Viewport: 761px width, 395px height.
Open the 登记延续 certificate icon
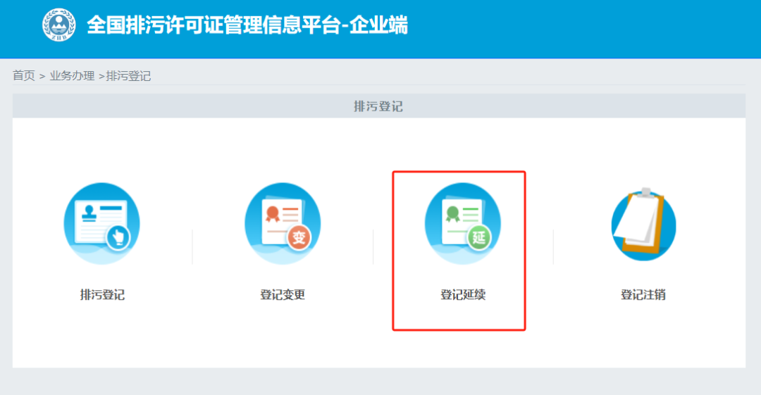(x=463, y=223)
